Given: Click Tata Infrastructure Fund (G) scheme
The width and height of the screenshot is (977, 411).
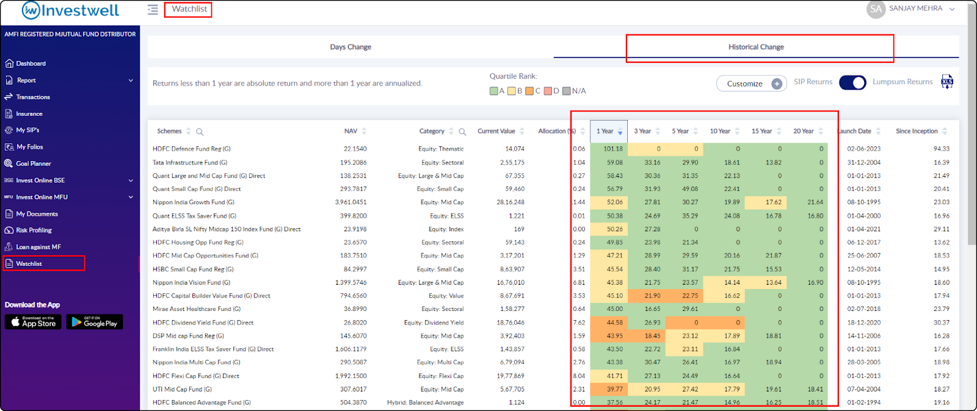Looking at the screenshot, I should [x=190, y=163].
